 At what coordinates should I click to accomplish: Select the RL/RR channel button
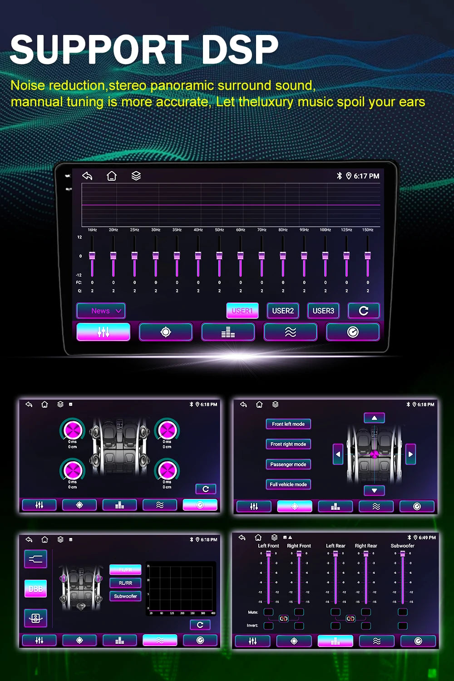pos(125,583)
